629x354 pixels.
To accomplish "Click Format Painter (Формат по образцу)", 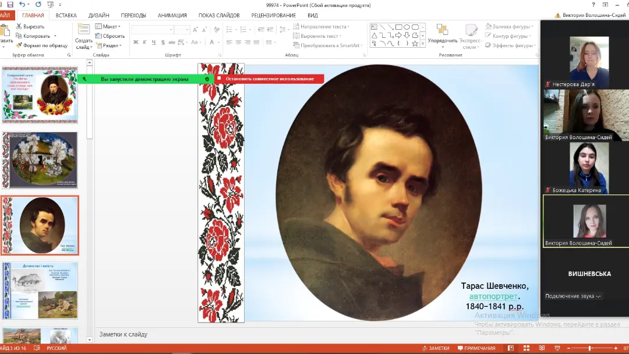I will (x=41, y=45).
